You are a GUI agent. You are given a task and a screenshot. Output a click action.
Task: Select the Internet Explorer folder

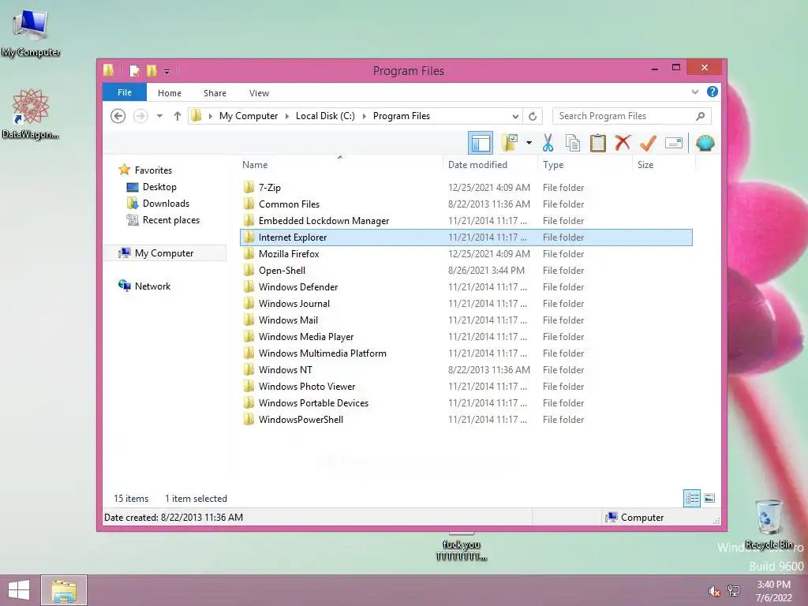(x=466, y=237)
